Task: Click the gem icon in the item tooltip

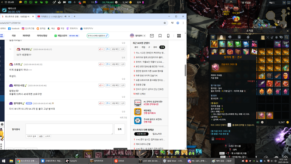Action: (215, 67)
